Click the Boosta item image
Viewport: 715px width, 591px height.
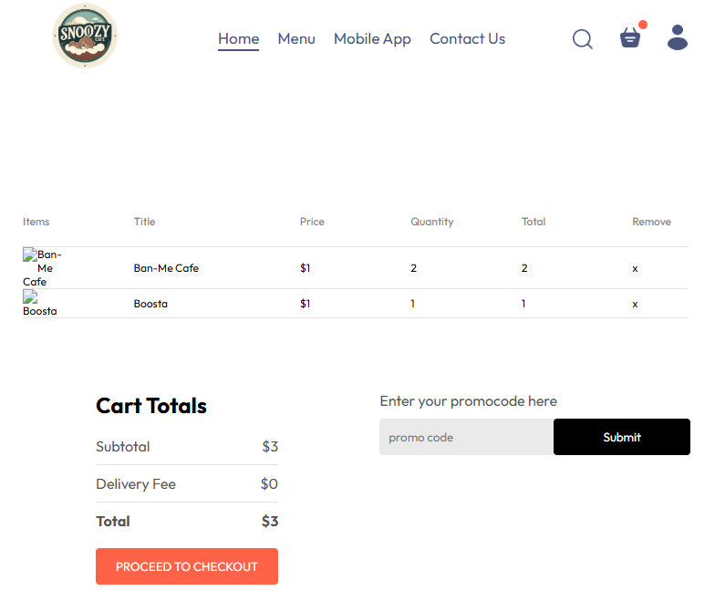pos(39,304)
